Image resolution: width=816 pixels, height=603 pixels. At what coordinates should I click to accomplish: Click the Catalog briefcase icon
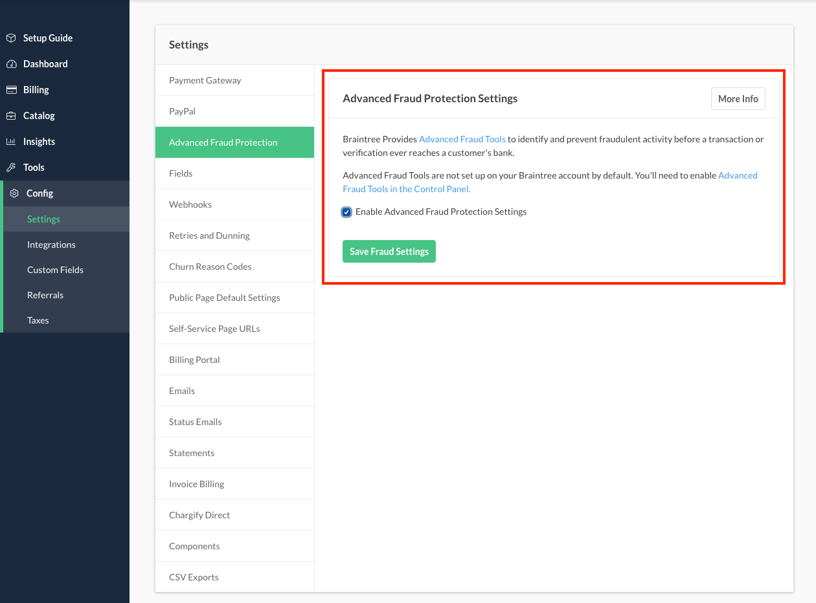point(11,116)
